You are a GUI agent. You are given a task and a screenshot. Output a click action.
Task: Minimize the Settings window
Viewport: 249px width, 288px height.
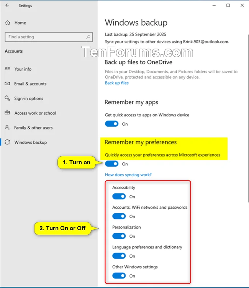click(214, 5)
